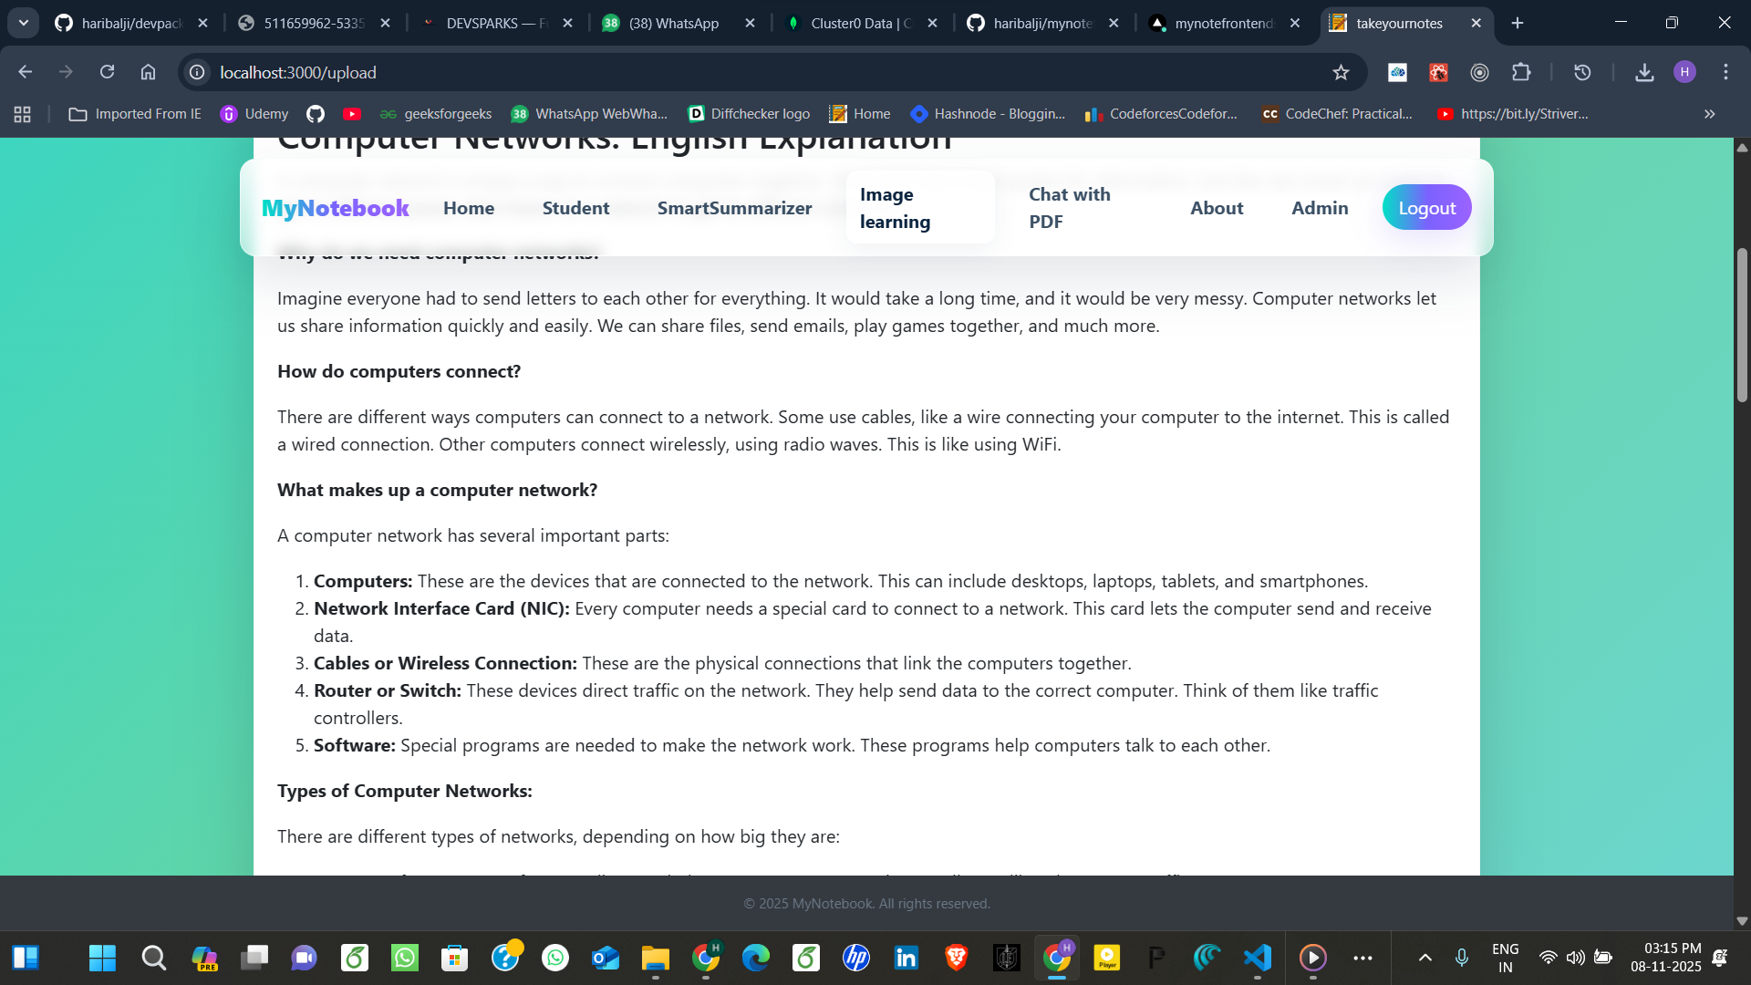
Task: Show hidden system tray icons
Action: click(x=1425, y=958)
